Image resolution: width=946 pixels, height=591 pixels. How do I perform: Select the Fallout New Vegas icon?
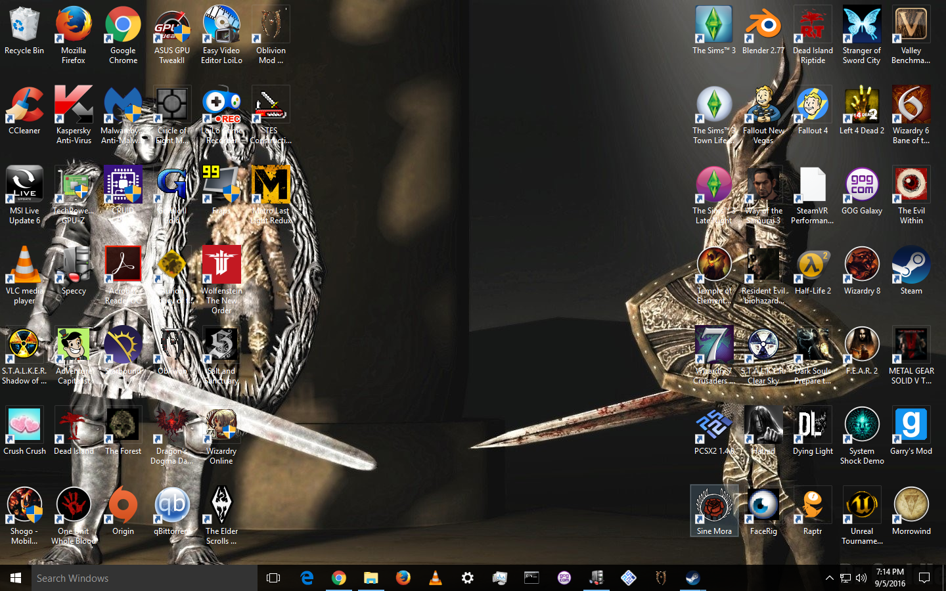pyautogui.click(x=763, y=116)
